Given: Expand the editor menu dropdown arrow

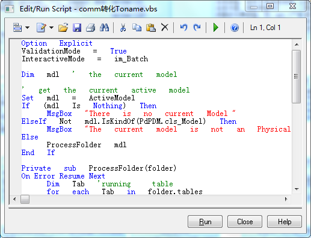Looking at the screenshot, I should coord(27,28).
